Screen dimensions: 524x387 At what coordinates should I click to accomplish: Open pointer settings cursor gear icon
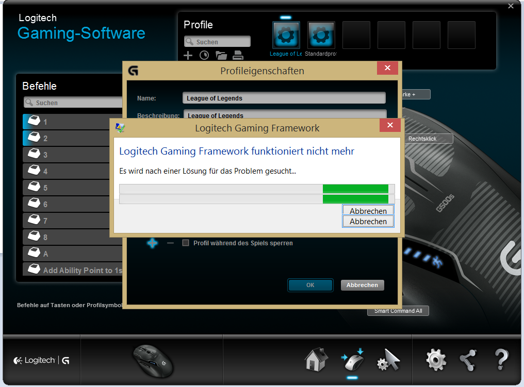pyautogui.click(x=388, y=360)
